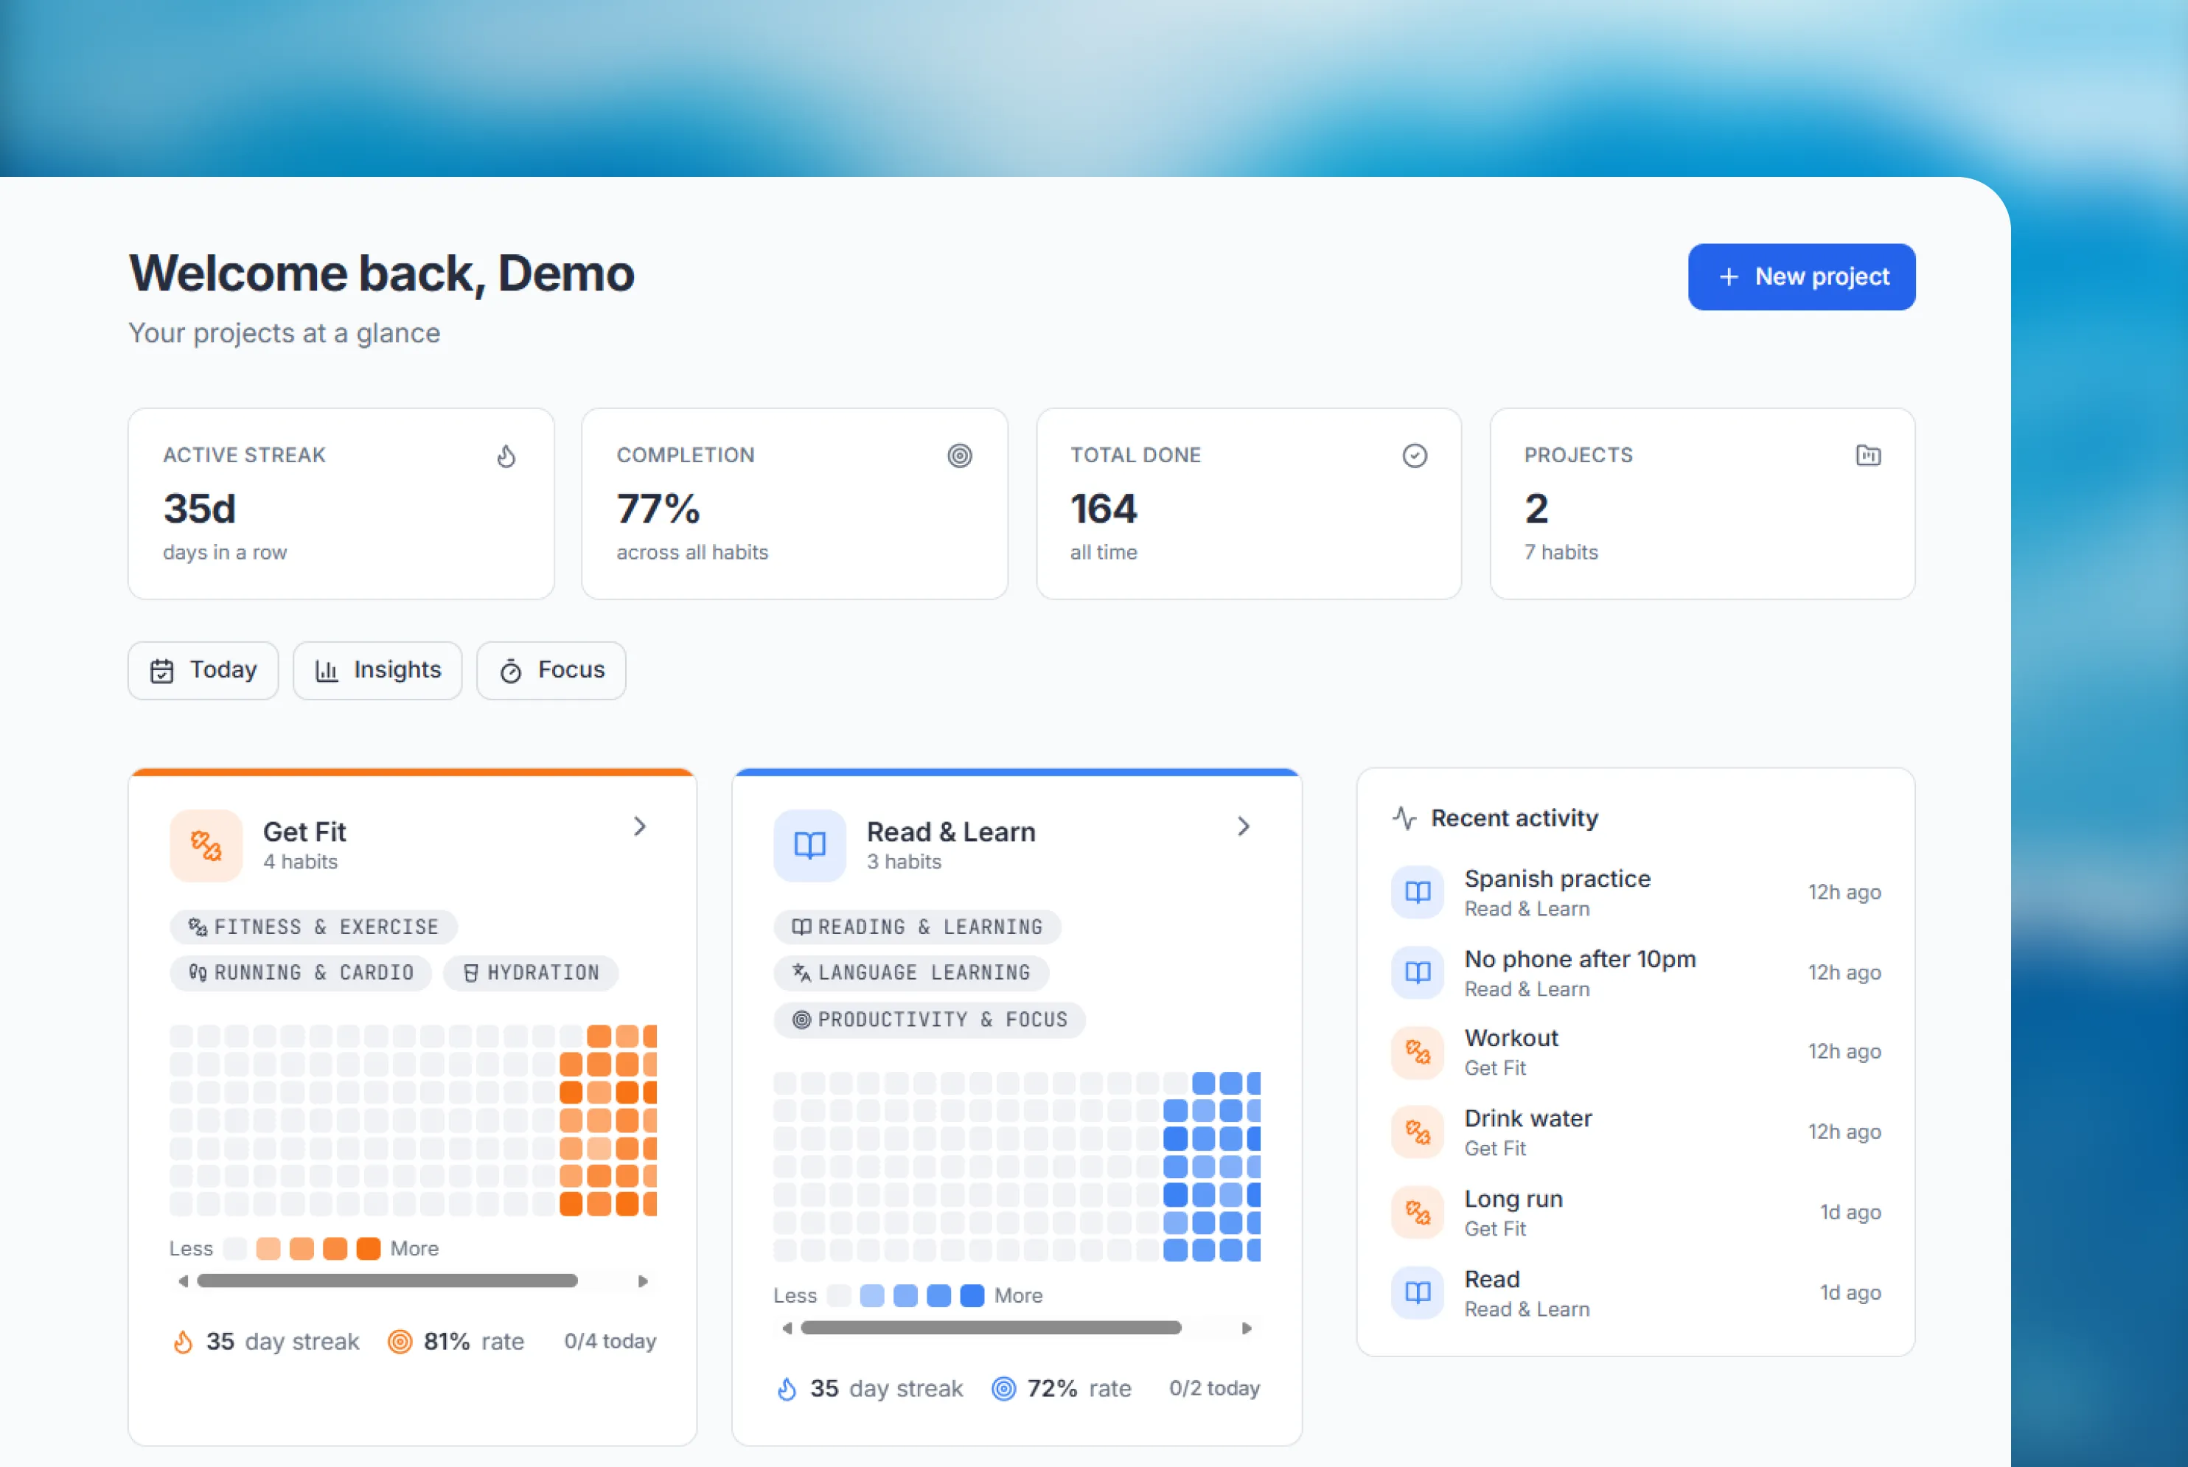The image size is (2188, 1467).
Task: Open Read & Learn project via chevron arrow
Action: 1243,826
